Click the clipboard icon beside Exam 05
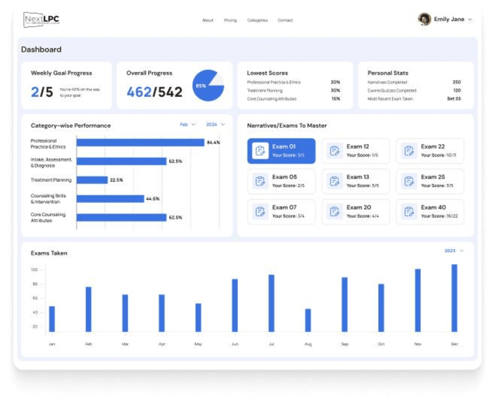 pos(260,181)
